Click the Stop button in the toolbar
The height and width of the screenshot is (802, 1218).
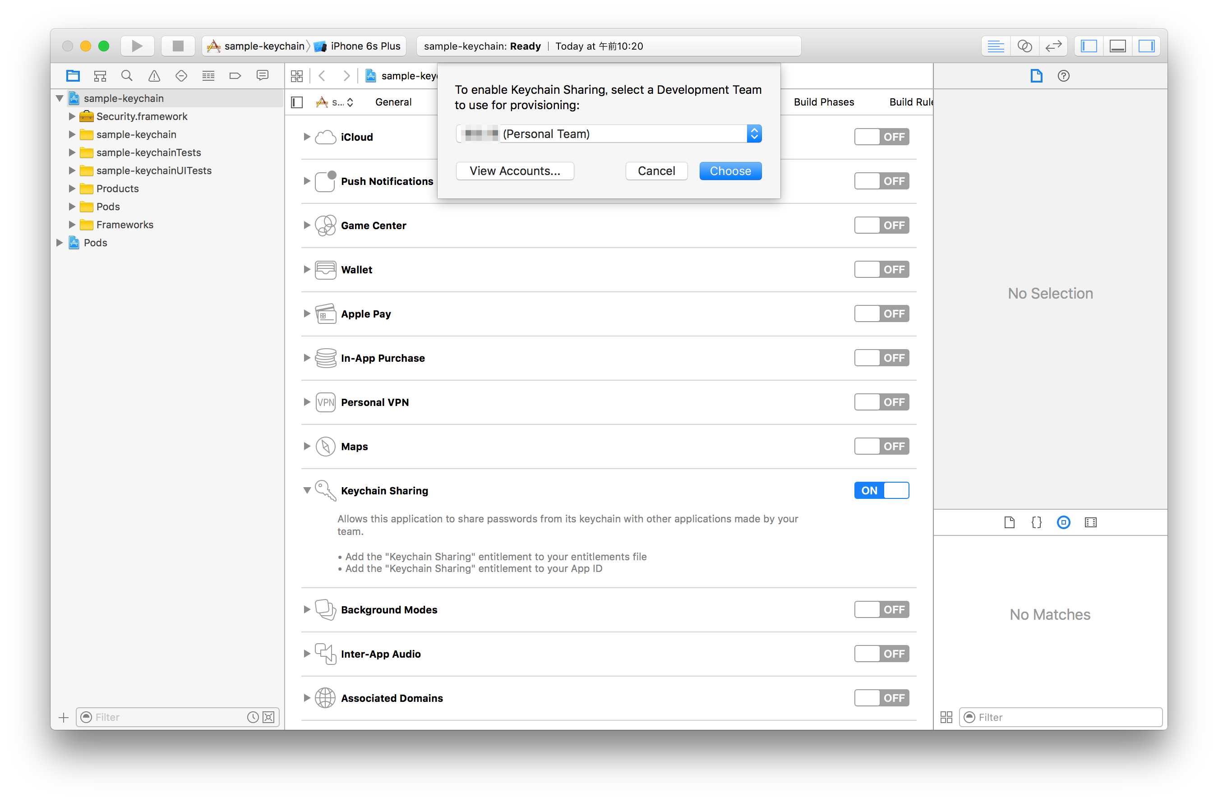click(x=178, y=46)
